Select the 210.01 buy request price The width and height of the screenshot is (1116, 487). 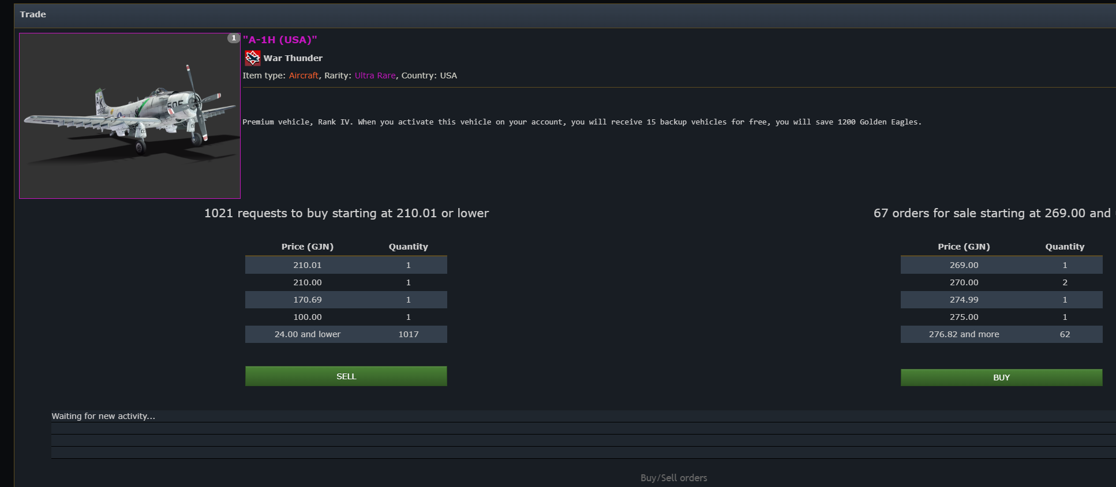pyautogui.click(x=308, y=265)
